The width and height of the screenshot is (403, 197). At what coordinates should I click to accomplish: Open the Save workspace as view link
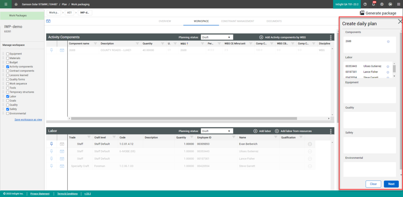28,120
